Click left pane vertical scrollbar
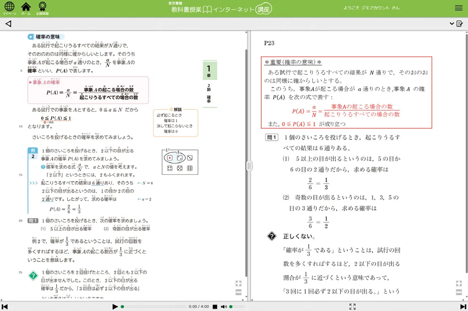Viewport: 468px width, 311px height. pyautogui.click(x=246, y=162)
